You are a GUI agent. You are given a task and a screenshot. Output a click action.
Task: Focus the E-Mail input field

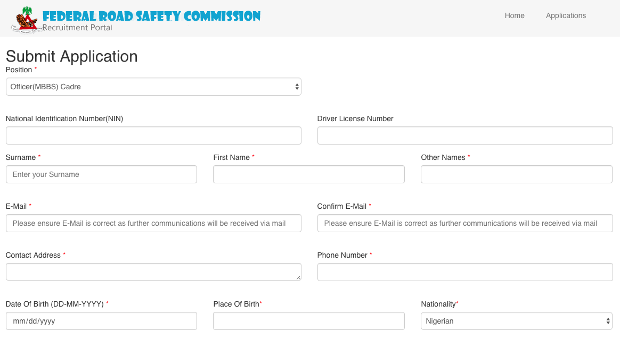click(153, 223)
